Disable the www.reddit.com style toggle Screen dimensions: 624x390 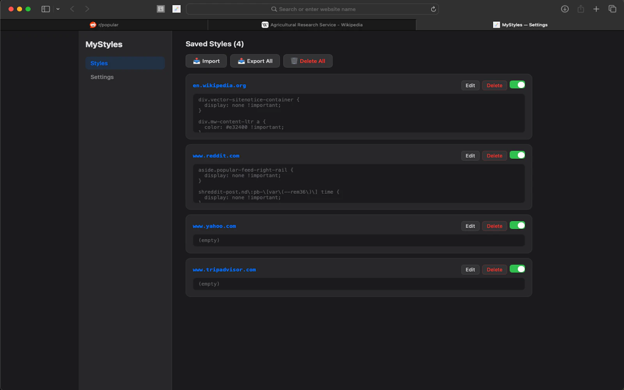coord(517,155)
